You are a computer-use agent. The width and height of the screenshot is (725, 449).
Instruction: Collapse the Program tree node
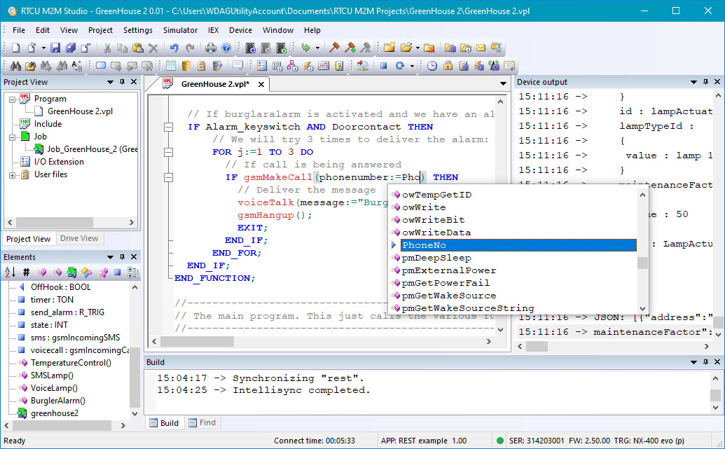(x=13, y=99)
